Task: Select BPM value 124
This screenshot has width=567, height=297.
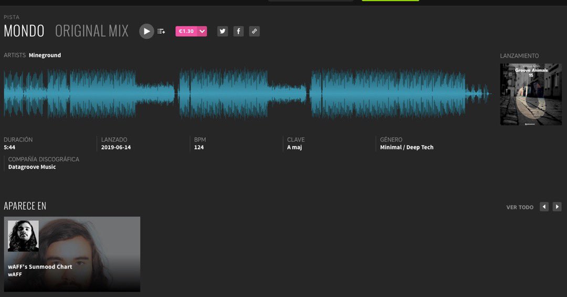Action: (x=199, y=147)
